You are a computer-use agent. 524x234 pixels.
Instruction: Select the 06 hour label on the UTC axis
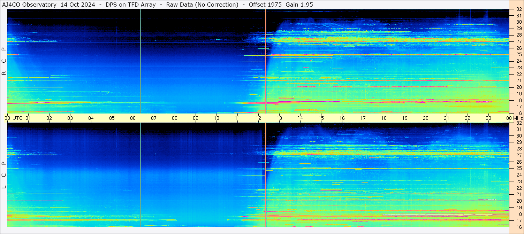tap(133, 118)
